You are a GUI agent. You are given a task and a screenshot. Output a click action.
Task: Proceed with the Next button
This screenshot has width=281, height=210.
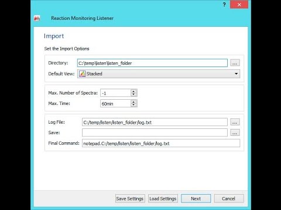click(x=196, y=198)
